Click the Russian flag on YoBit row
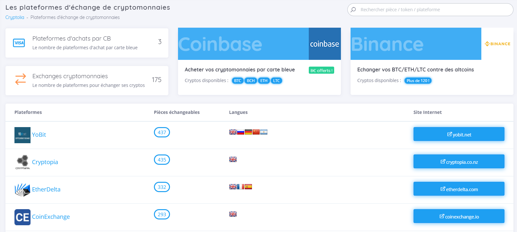The height and width of the screenshot is (232, 517). [x=241, y=132]
